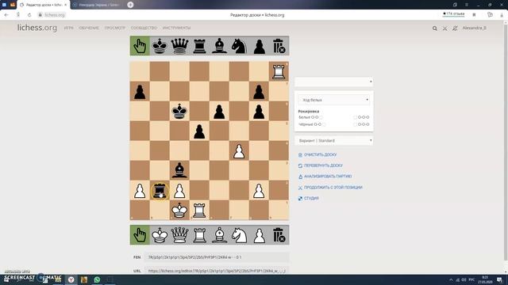Open Yandex browser from the taskbar
Image resolution: width=508 pixels, height=285 pixels.
click(x=71, y=279)
